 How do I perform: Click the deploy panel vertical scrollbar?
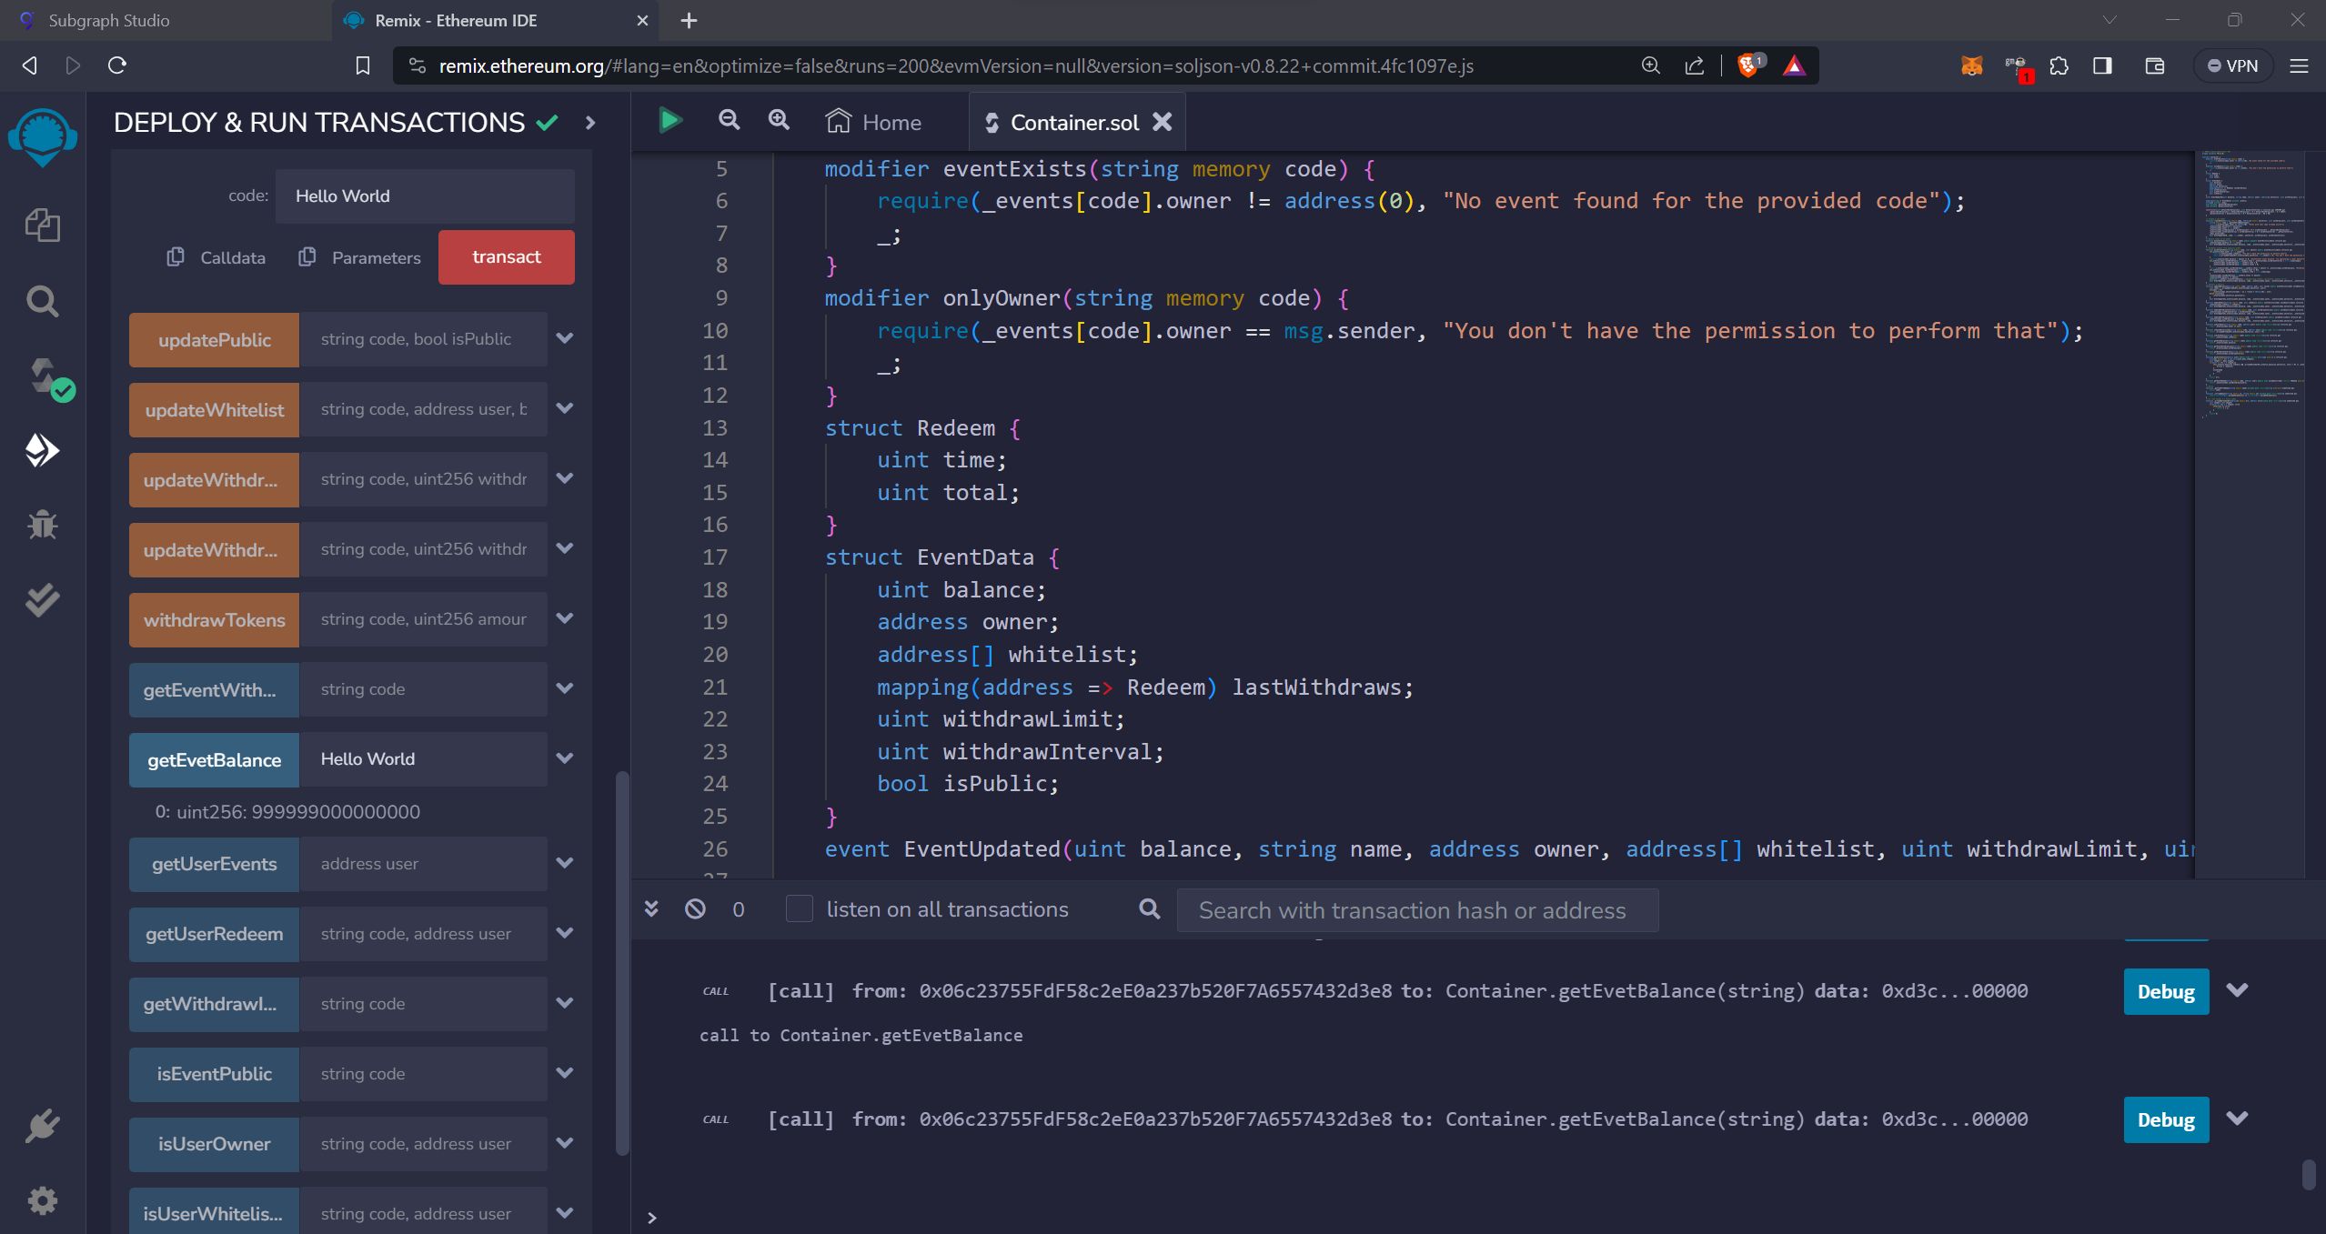coord(622,964)
